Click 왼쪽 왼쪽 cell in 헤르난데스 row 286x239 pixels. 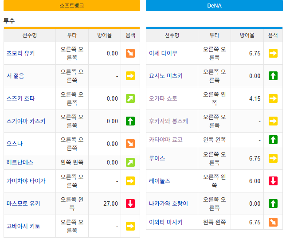[x=72, y=162]
